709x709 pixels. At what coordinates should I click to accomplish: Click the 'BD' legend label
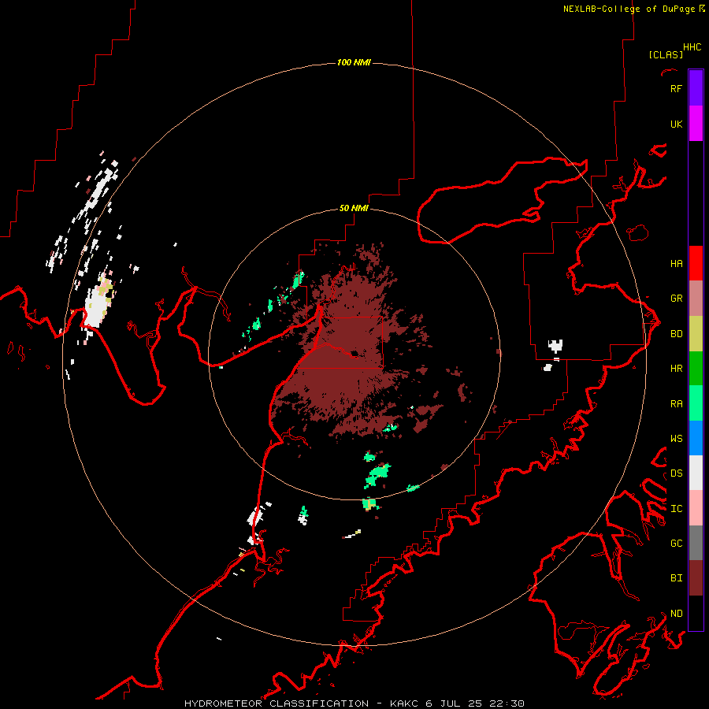pyautogui.click(x=676, y=334)
